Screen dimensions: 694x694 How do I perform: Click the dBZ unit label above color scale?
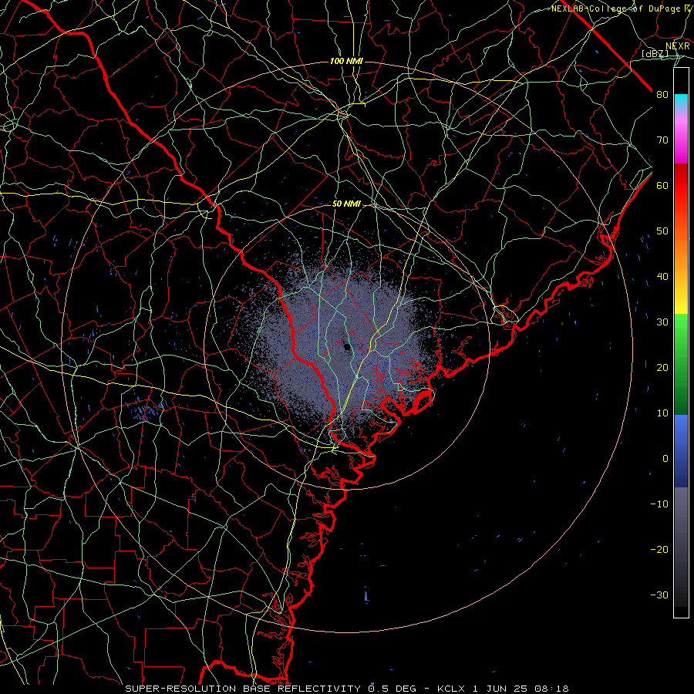click(655, 54)
